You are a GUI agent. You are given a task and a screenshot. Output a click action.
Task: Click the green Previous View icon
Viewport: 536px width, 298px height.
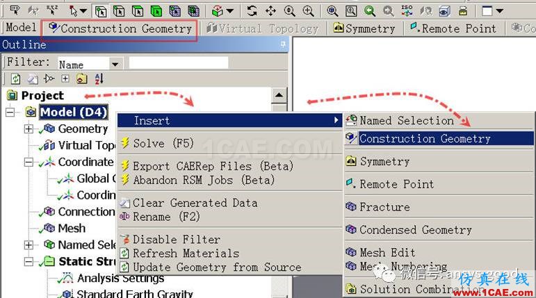370,11
